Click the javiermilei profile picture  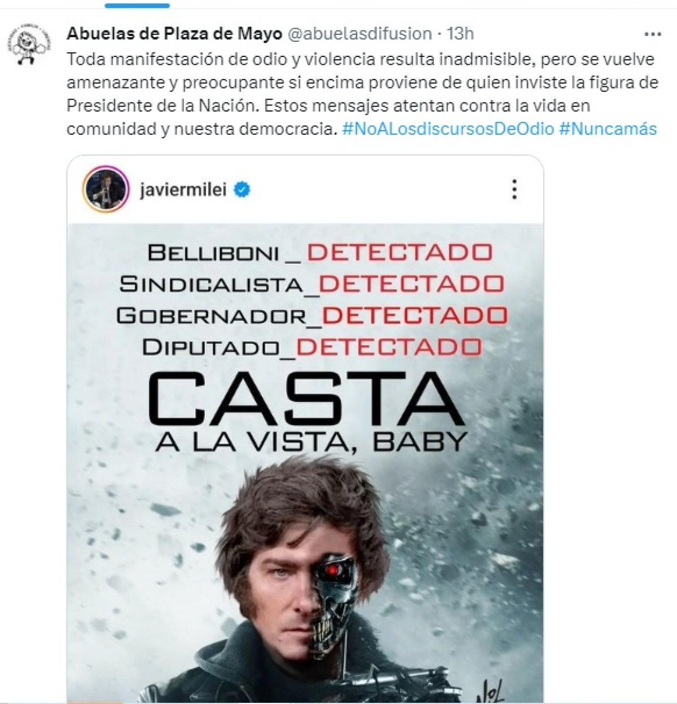point(106,189)
